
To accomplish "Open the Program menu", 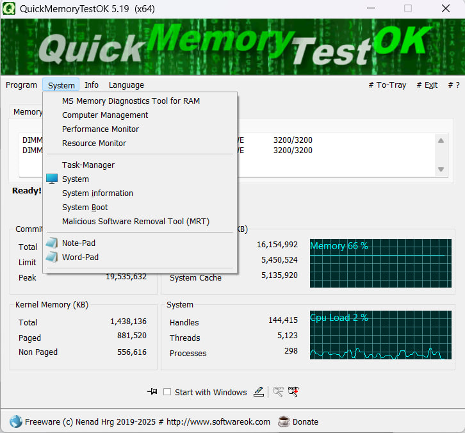I will point(21,85).
